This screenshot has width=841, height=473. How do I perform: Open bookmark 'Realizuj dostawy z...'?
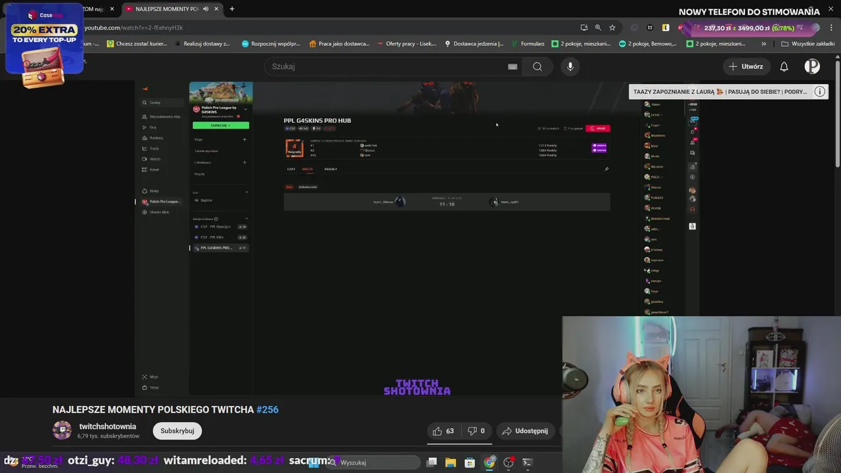pos(202,44)
